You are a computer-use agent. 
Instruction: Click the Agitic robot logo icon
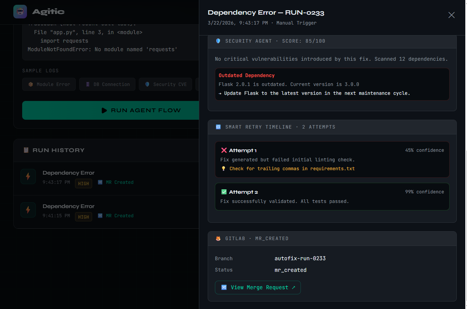(20, 12)
